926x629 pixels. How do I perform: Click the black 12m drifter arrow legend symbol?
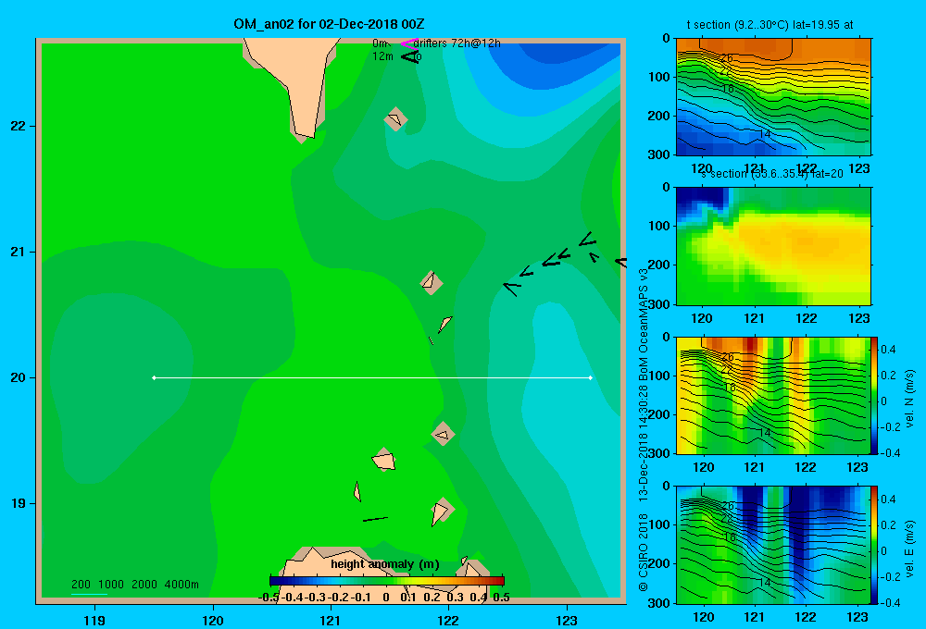(409, 56)
